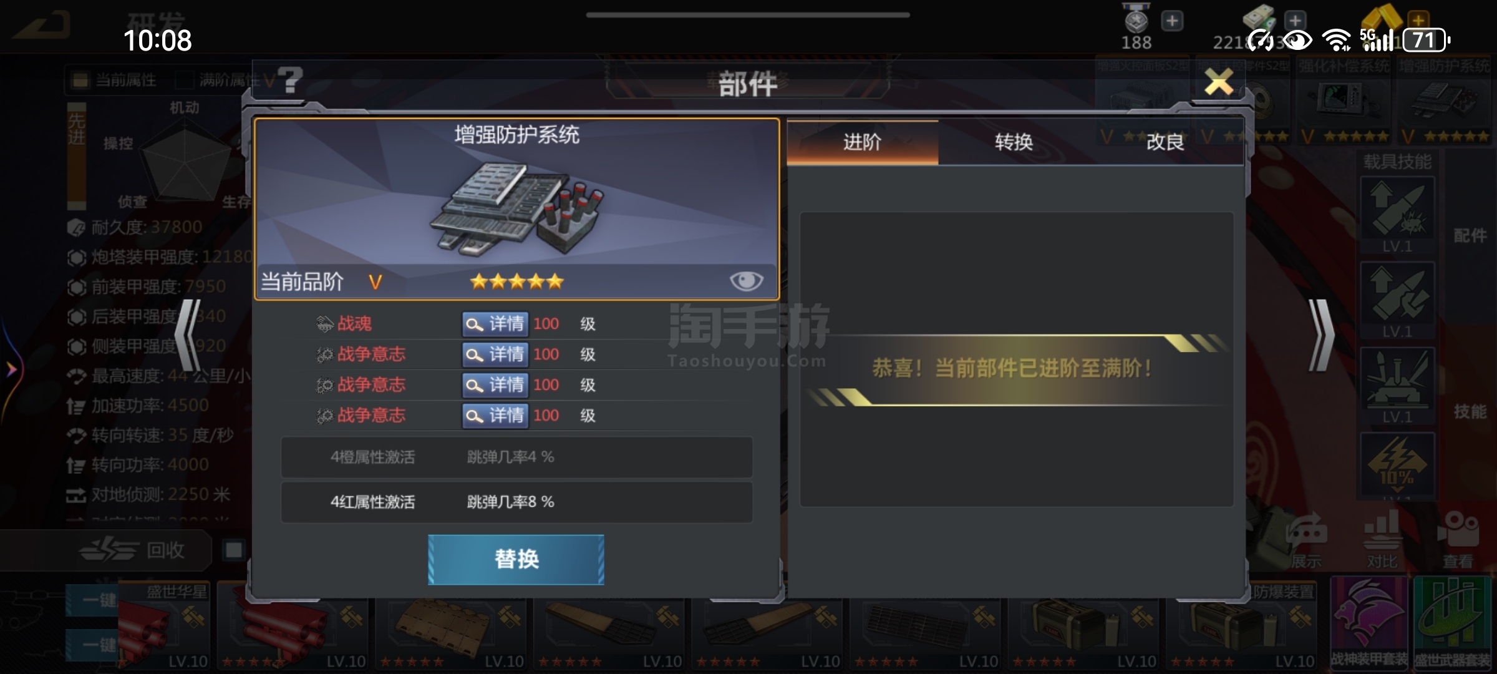This screenshot has width=1497, height=674.
Task: Open details for first 战争意志 attribute
Action: [x=495, y=354]
